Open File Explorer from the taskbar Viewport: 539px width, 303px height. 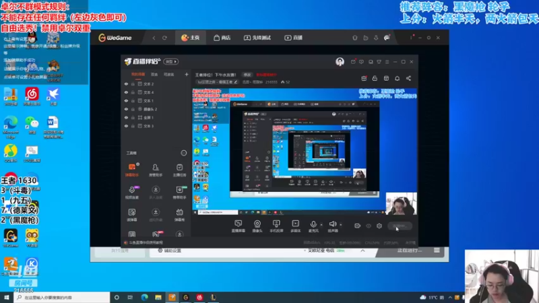(x=158, y=298)
